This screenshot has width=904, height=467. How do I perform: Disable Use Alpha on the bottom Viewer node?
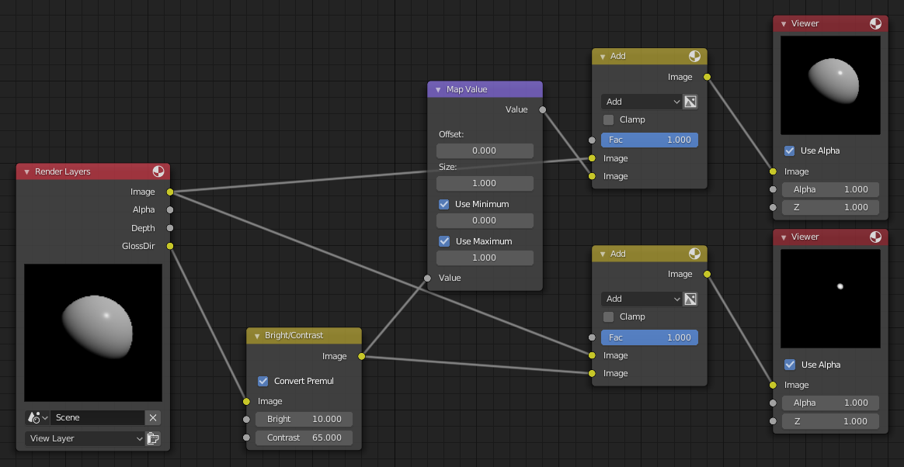[789, 365]
